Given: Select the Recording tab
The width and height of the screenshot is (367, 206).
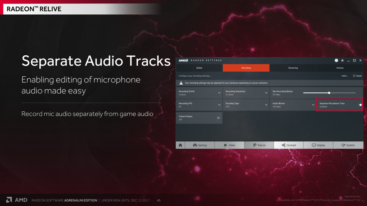Looking at the screenshot, I should pos(246,68).
